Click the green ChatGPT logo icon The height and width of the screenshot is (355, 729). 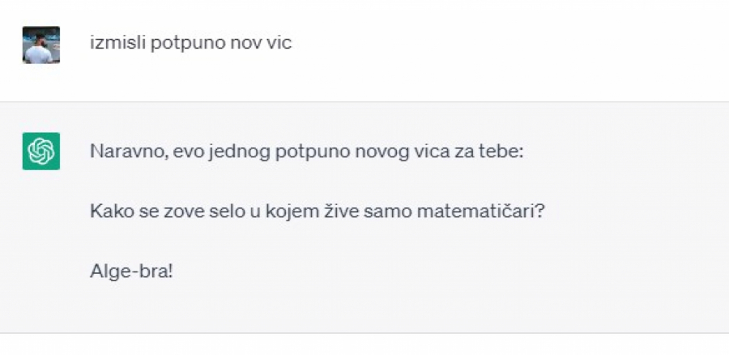[40, 151]
